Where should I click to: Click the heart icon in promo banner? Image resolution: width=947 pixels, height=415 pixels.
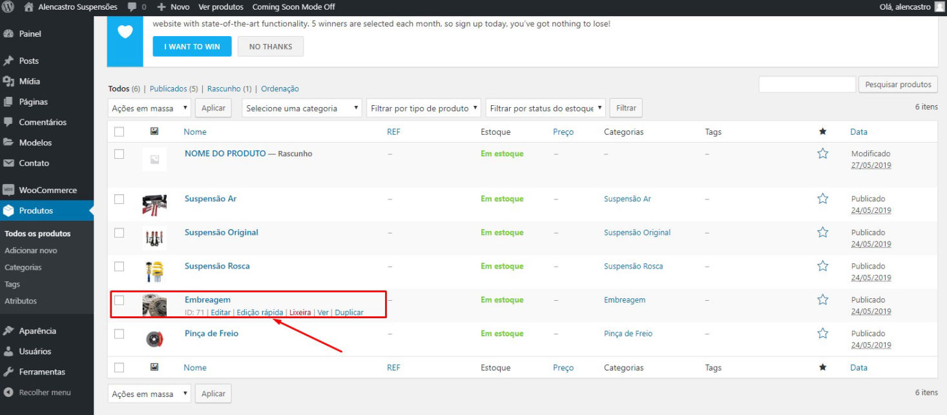click(125, 32)
